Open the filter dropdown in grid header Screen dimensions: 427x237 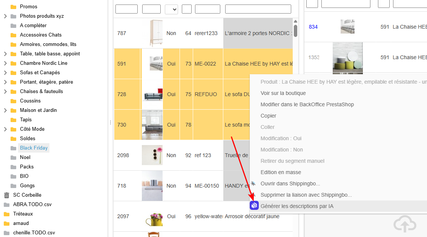(171, 9)
